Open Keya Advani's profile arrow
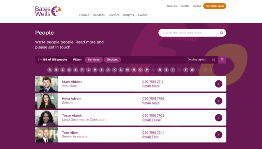Image resolution: width=262 pixels, height=149 pixels. pyautogui.click(x=218, y=101)
